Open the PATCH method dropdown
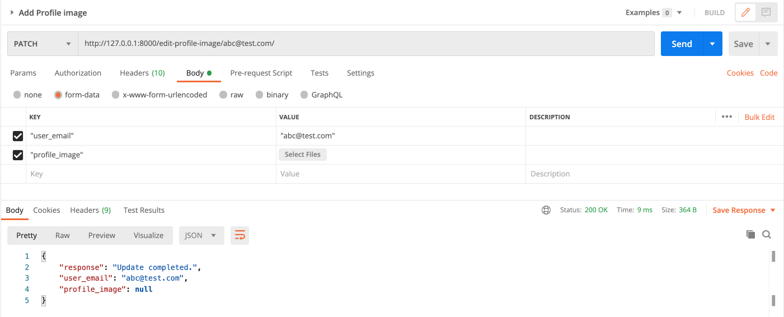 coord(43,44)
